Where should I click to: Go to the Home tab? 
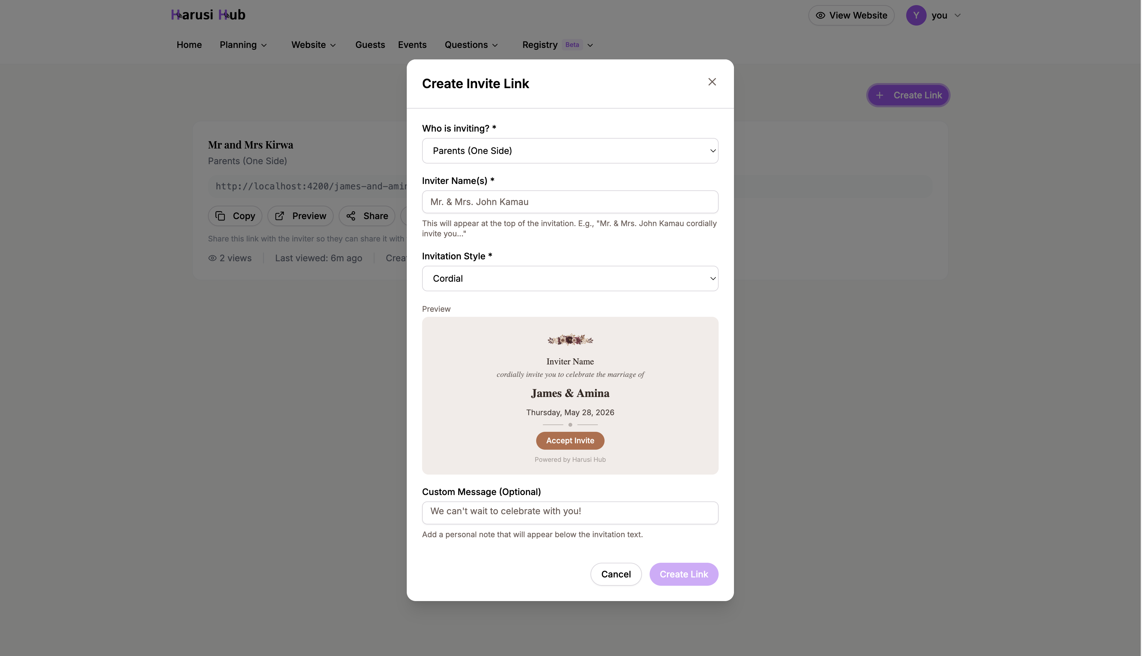[189, 45]
